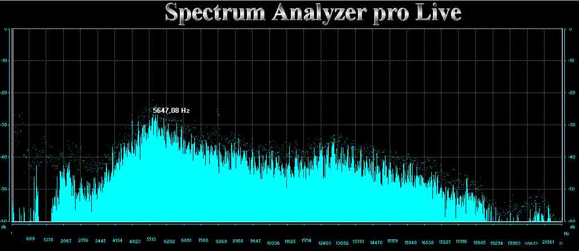Pick the 2756 frequency axis label

click(83, 240)
